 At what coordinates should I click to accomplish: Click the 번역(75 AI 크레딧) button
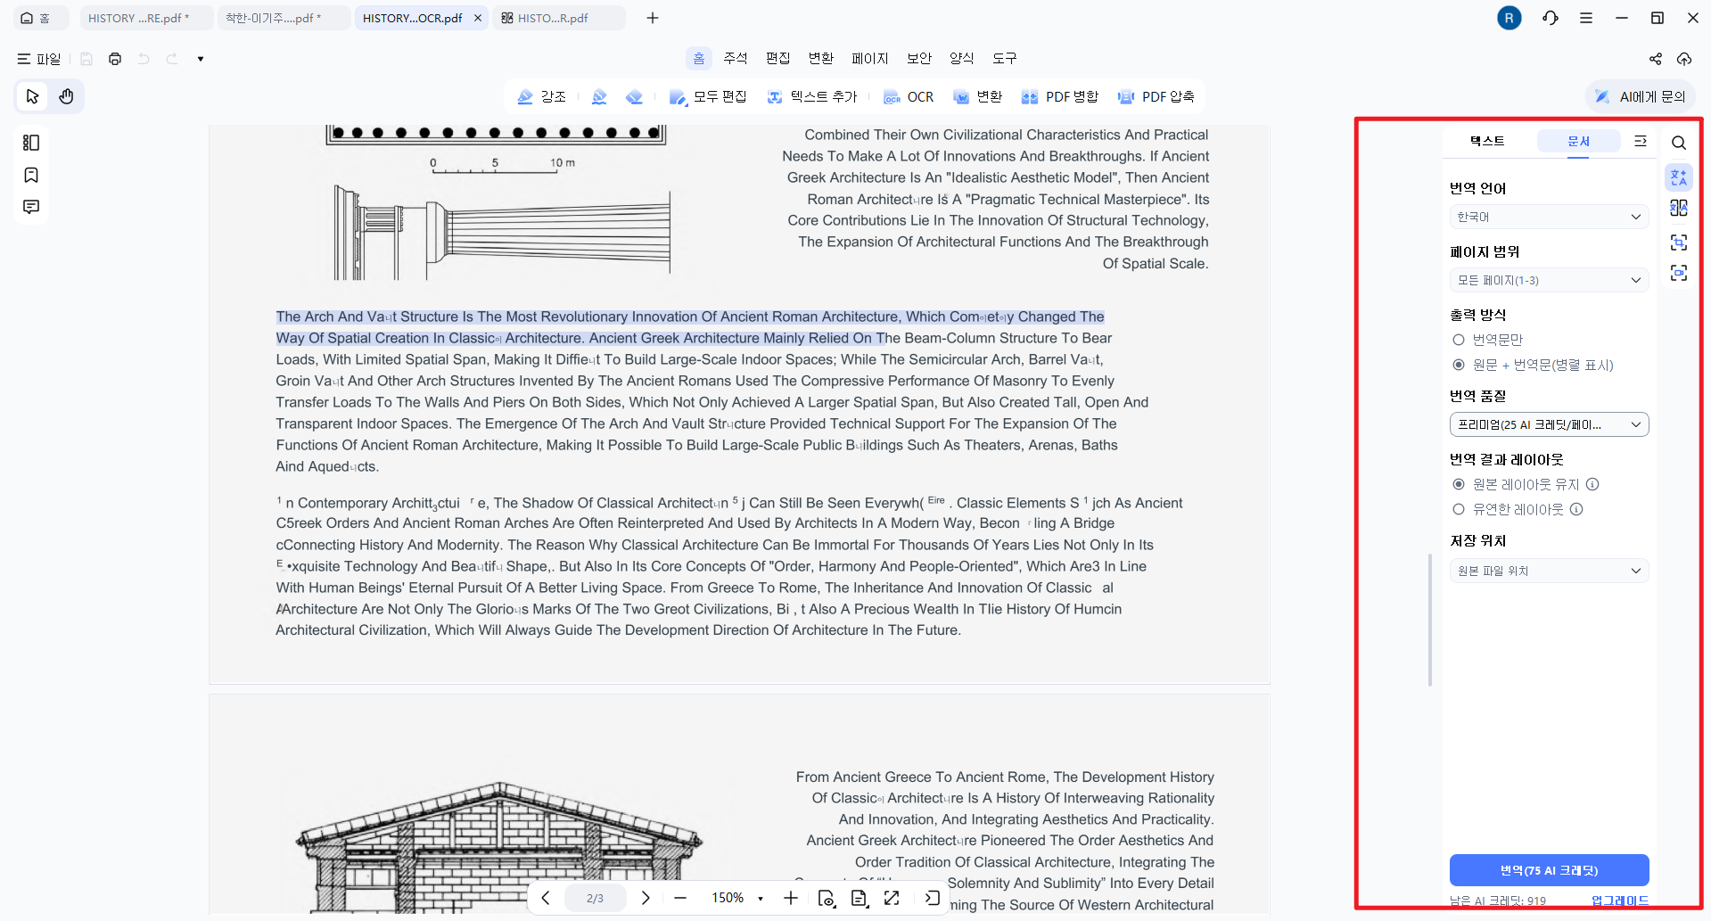coord(1549,870)
